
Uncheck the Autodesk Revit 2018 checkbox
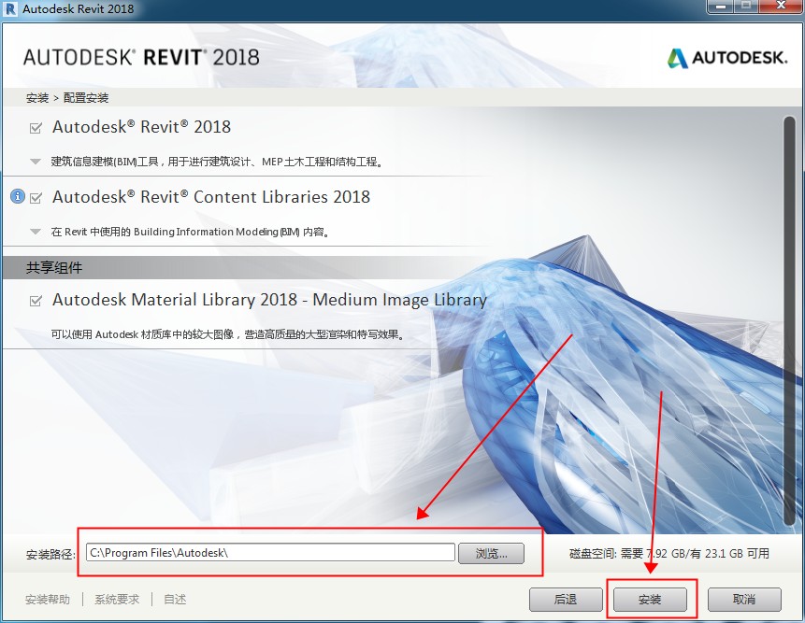36,128
